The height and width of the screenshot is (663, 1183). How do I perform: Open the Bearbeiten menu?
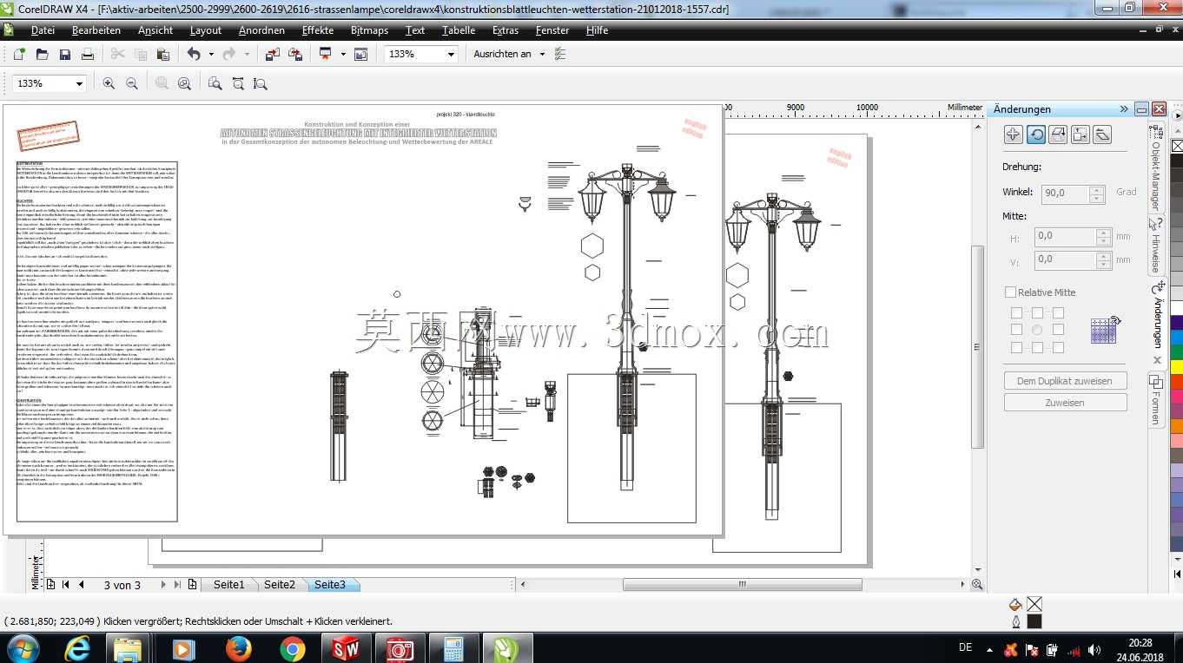[x=96, y=30]
